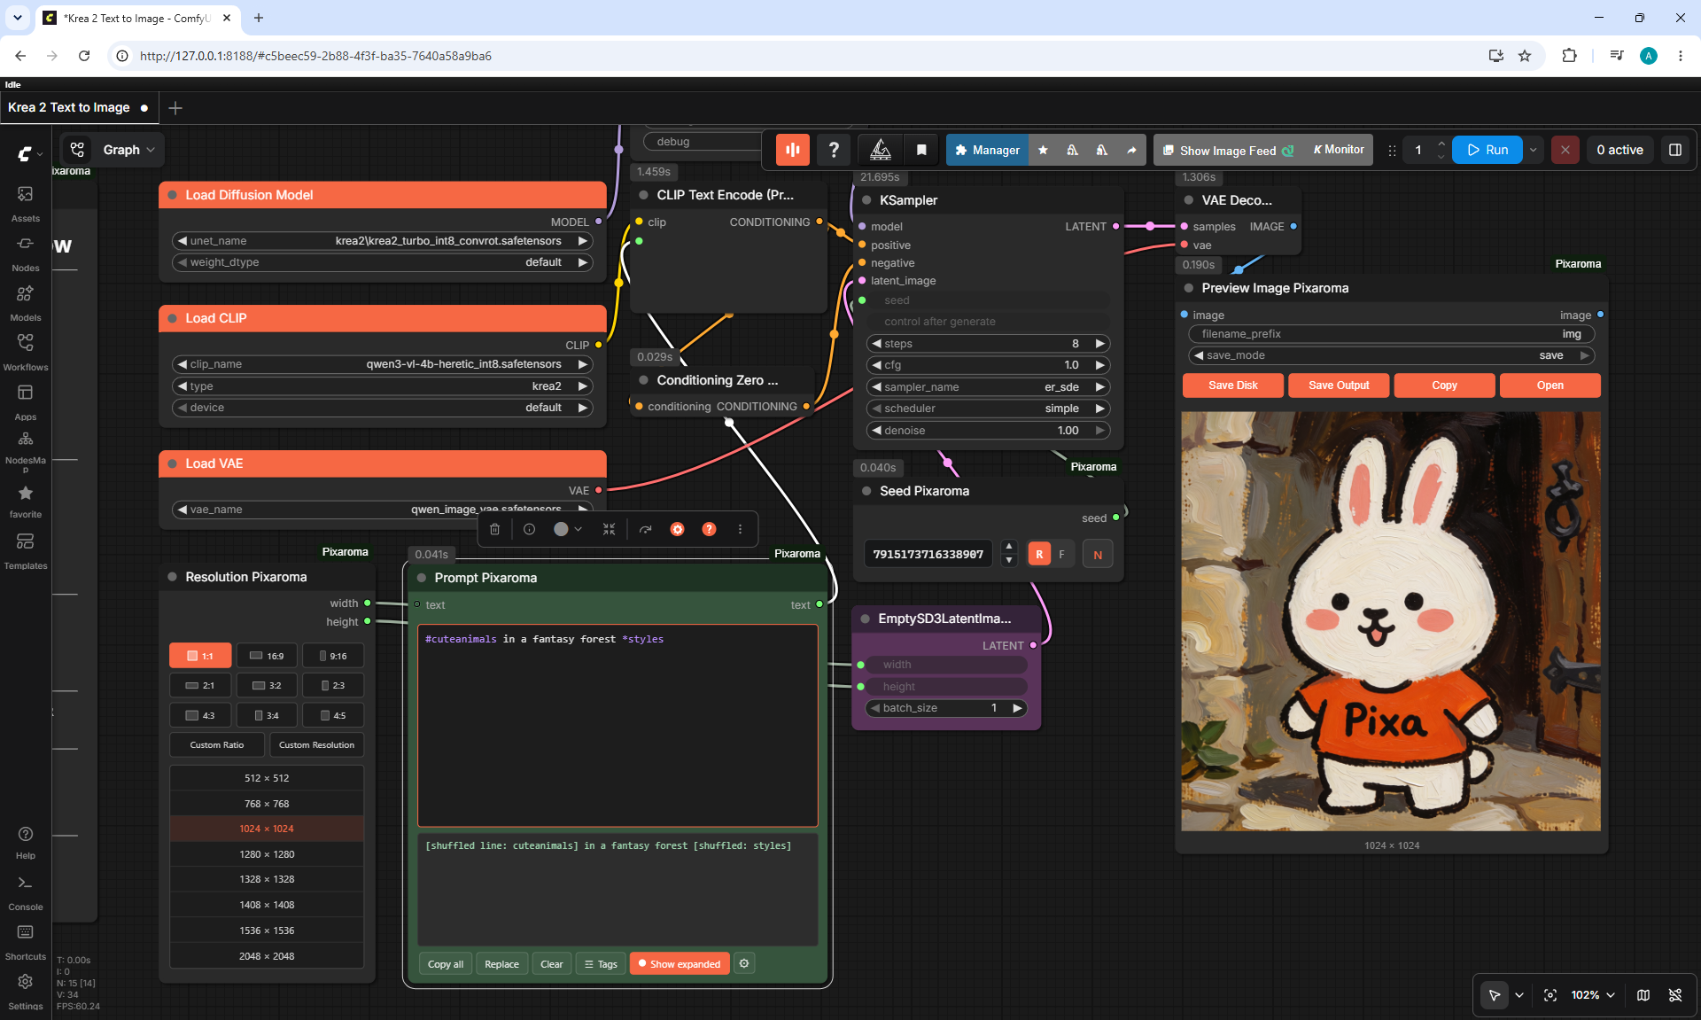
Task: Show node info from selection toolbar
Action: pyautogui.click(x=529, y=529)
